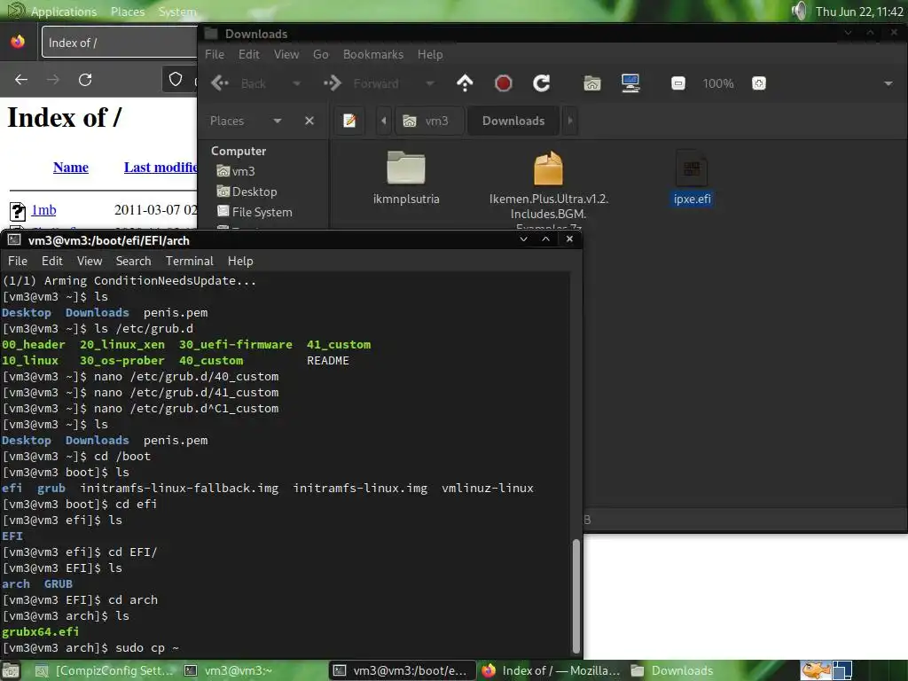Reload the Firefox page
The image size is (908, 681).
tap(85, 79)
